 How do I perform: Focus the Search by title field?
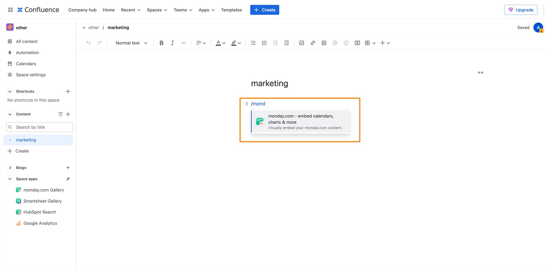[40, 127]
